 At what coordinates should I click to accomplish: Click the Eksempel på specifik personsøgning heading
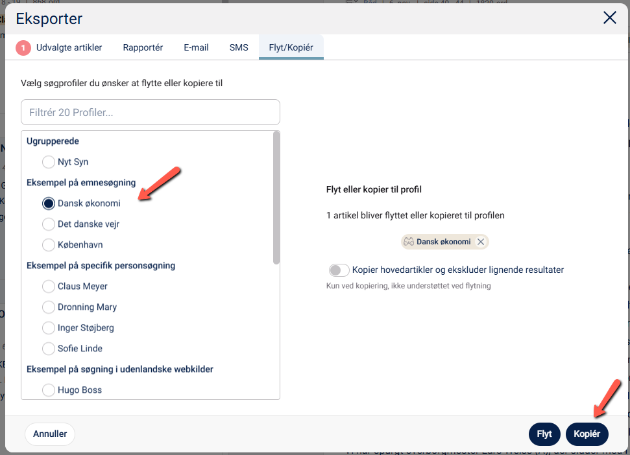tap(101, 266)
